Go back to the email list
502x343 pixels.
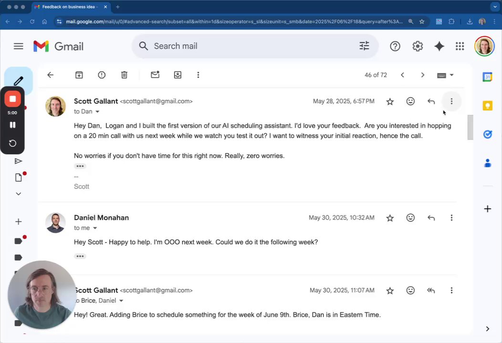point(50,75)
